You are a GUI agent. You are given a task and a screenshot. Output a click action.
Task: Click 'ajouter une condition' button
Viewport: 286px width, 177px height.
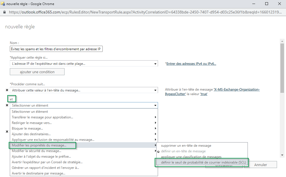click(37, 72)
